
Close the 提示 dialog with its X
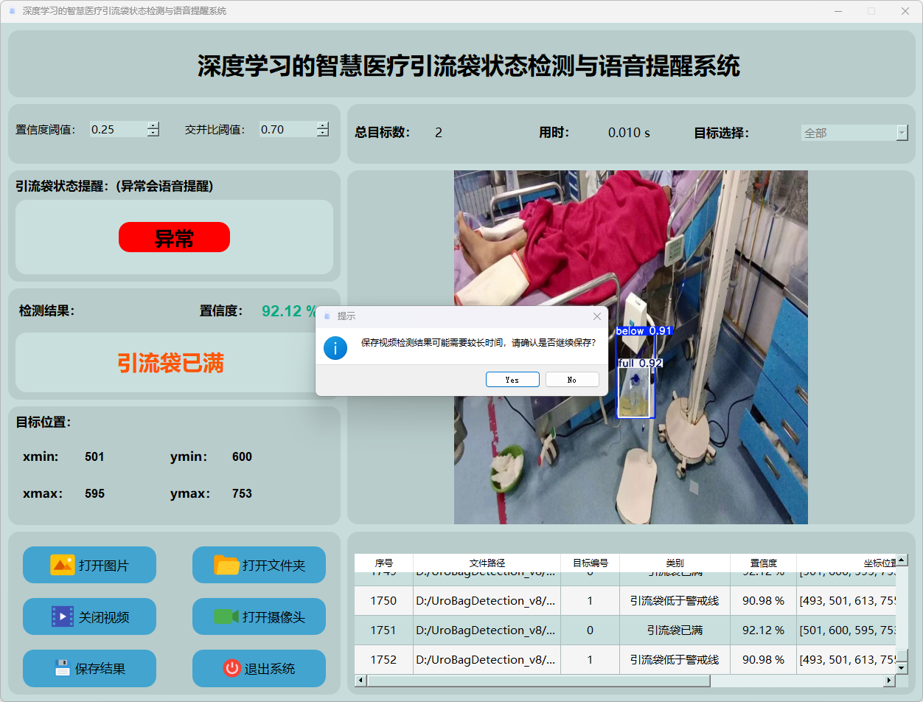597,316
